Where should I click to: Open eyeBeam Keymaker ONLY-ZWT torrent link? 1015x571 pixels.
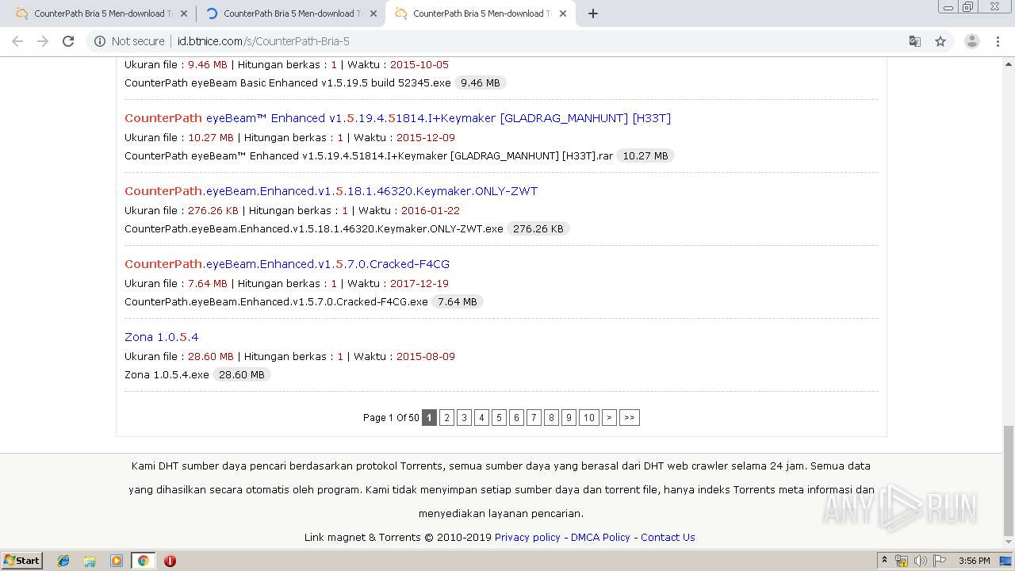(331, 191)
